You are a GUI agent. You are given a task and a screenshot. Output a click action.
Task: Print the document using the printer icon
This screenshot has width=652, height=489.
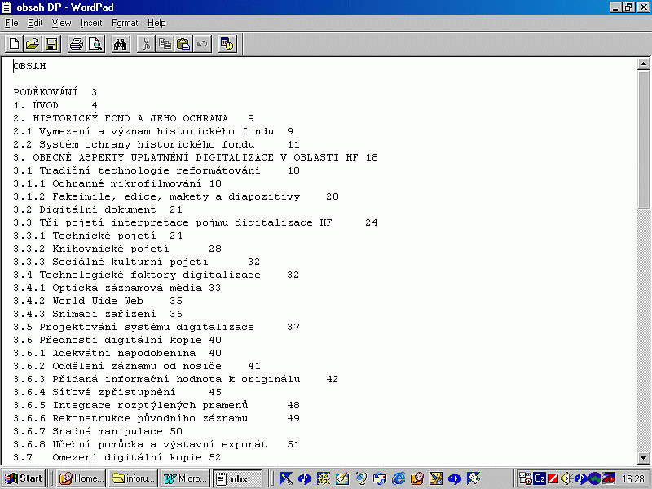click(x=77, y=44)
